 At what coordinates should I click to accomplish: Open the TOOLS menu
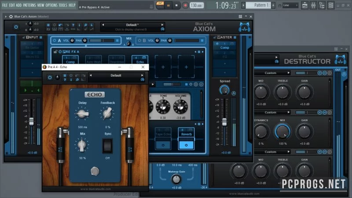63,5
